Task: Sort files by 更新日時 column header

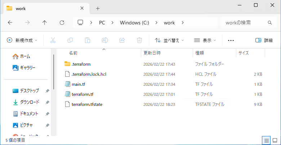Action: [152, 53]
